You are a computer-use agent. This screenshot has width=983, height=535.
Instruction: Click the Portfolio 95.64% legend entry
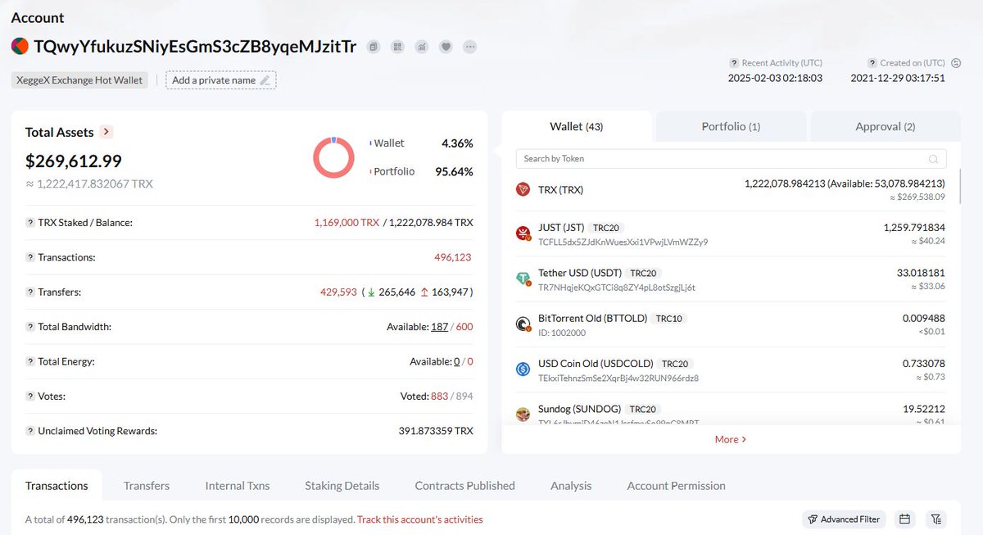tap(421, 171)
